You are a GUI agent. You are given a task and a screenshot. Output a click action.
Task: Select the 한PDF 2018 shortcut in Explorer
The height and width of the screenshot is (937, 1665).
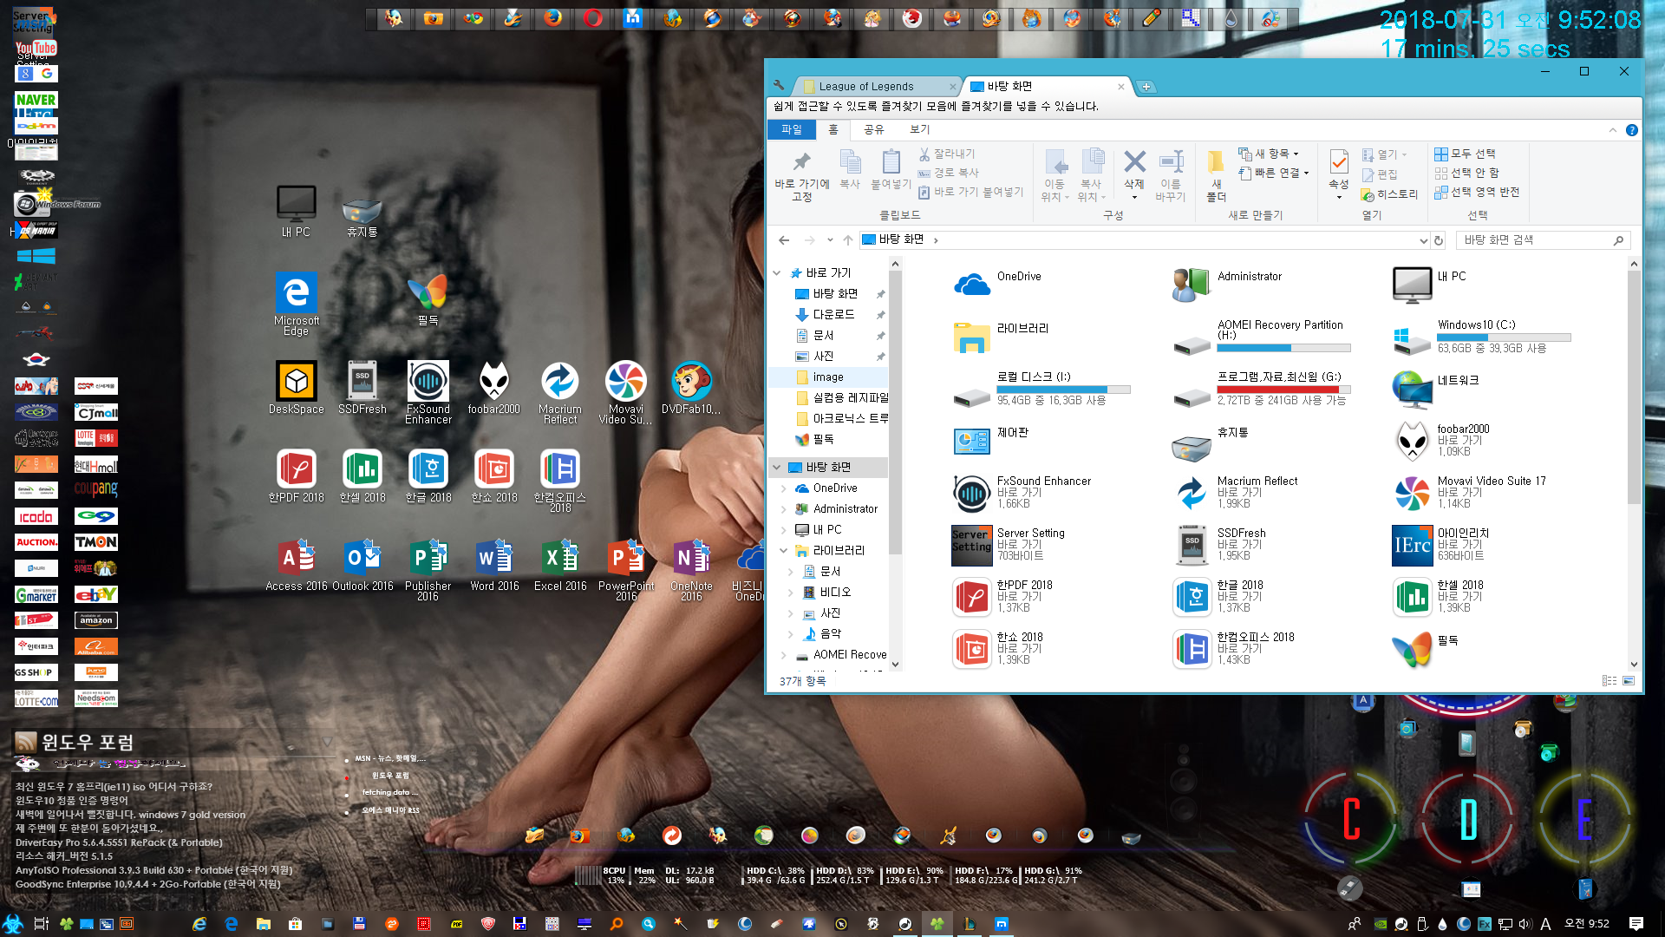click(x=1002, y=596)
